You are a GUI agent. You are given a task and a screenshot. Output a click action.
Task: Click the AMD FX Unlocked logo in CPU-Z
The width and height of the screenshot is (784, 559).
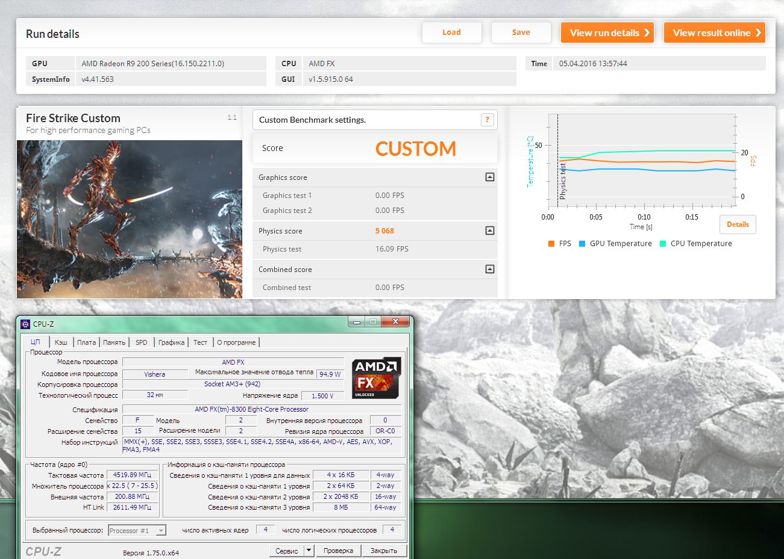tap(376, 378)
